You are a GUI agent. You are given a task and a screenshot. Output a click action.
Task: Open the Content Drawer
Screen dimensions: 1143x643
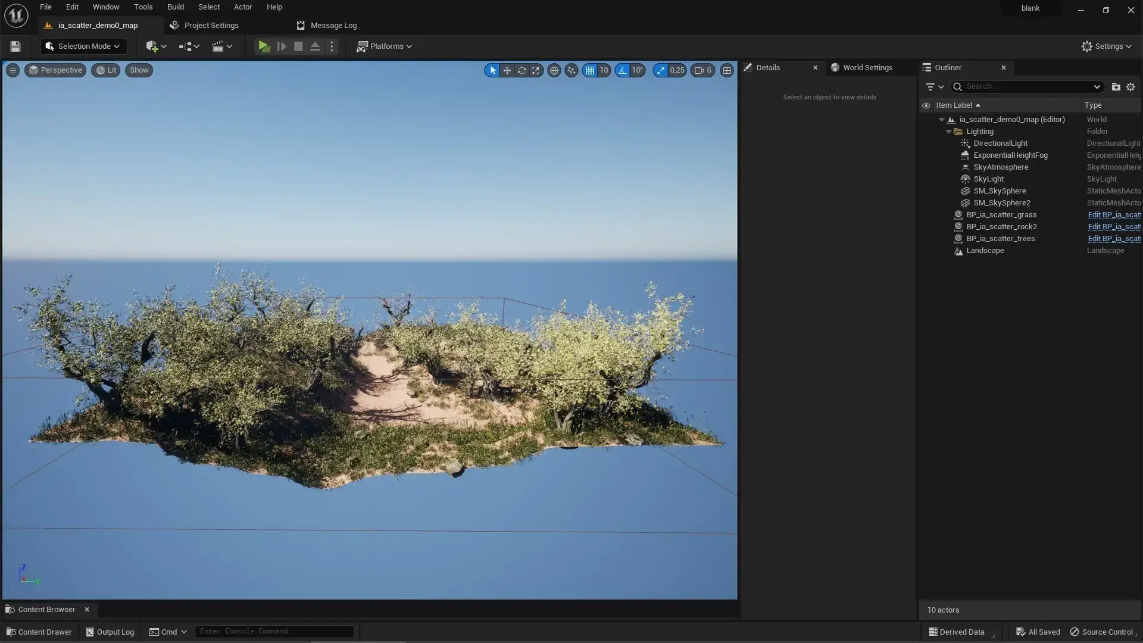pos(39,632)
